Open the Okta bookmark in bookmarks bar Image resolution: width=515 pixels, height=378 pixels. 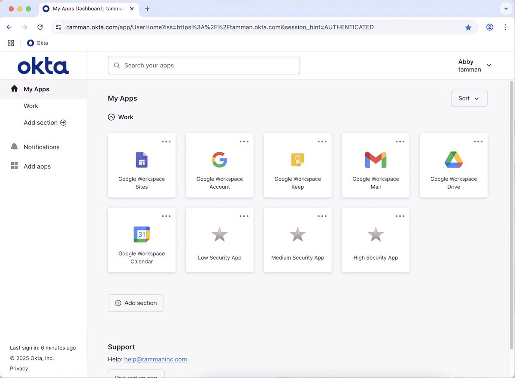pos(37,43)
